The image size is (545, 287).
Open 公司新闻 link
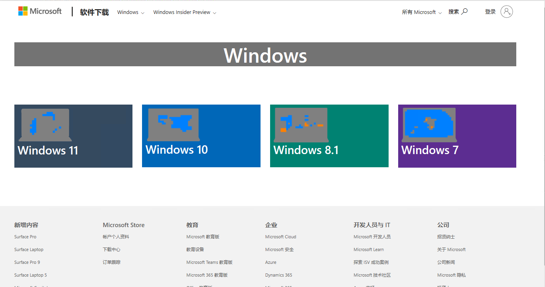(446, 262)
